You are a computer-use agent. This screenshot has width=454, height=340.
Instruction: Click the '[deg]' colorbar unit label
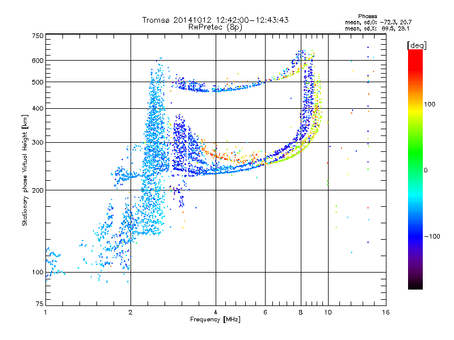417,45
